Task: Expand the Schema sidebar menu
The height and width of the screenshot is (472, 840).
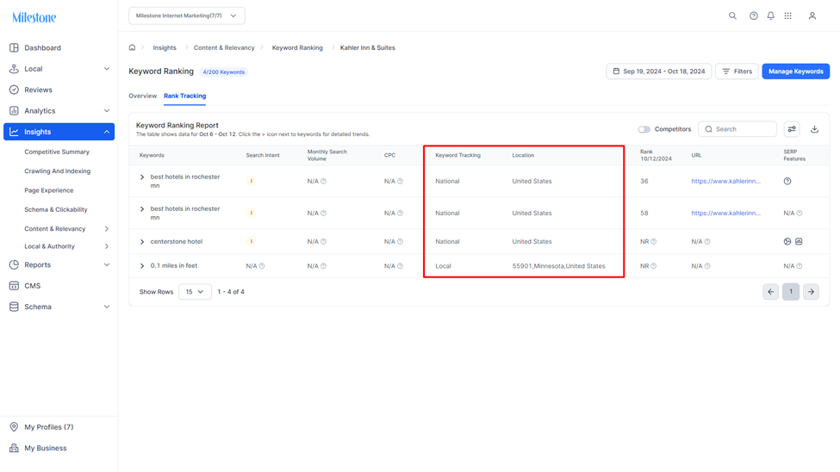Action: point(107,307)
